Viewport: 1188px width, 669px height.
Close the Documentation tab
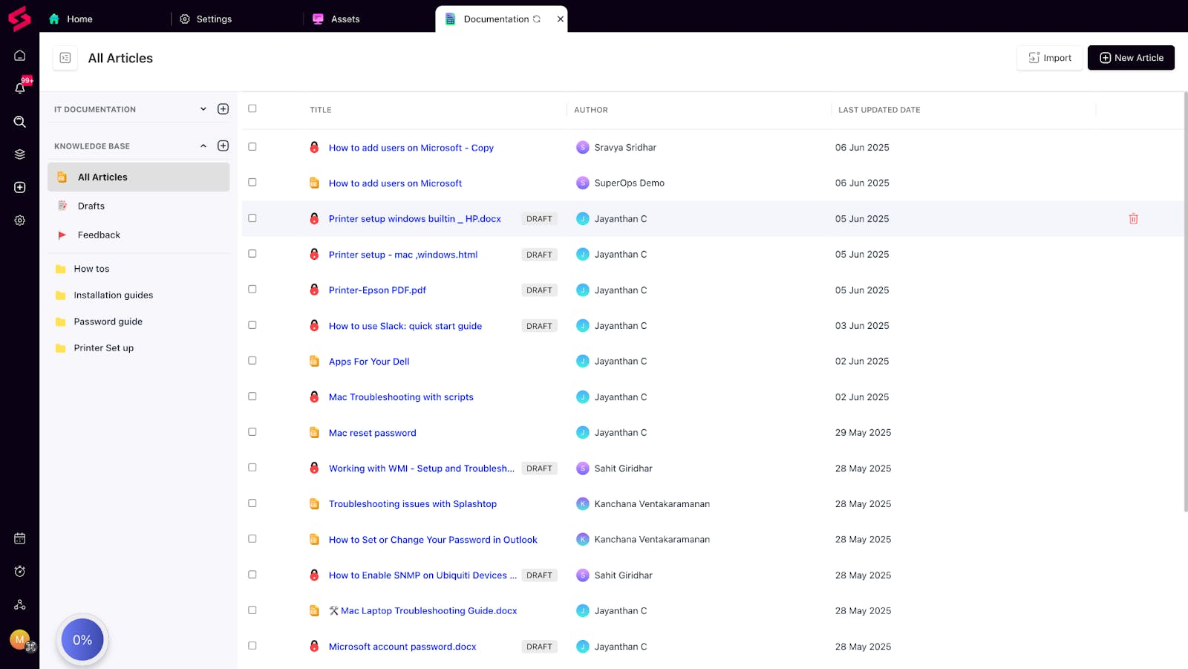point(561,19)
